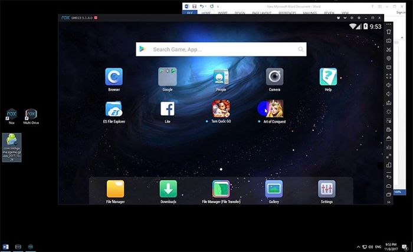Open Word FILE tab

click(x=190, y=12)
